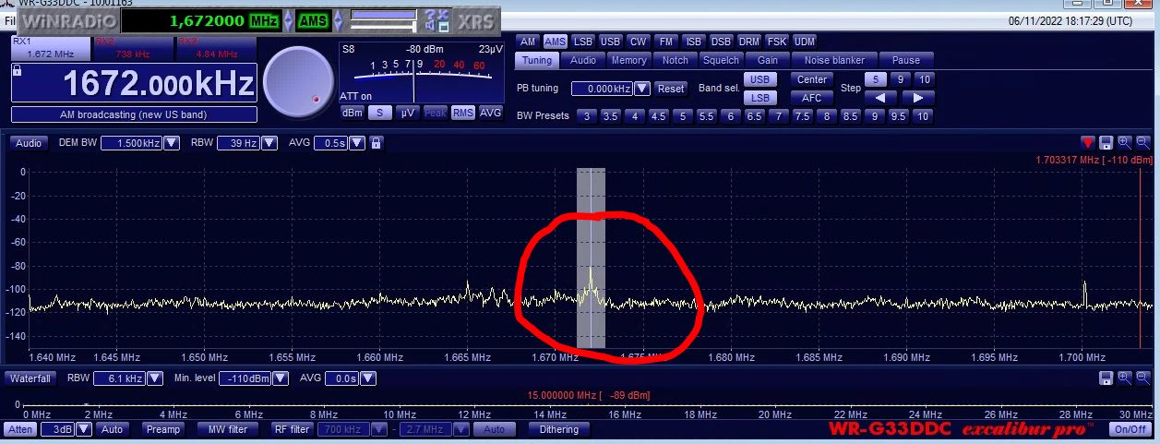The height and width of the screenshot is (444, 1160).
Task: Click the Dithering button
Action: pos(559,429)
